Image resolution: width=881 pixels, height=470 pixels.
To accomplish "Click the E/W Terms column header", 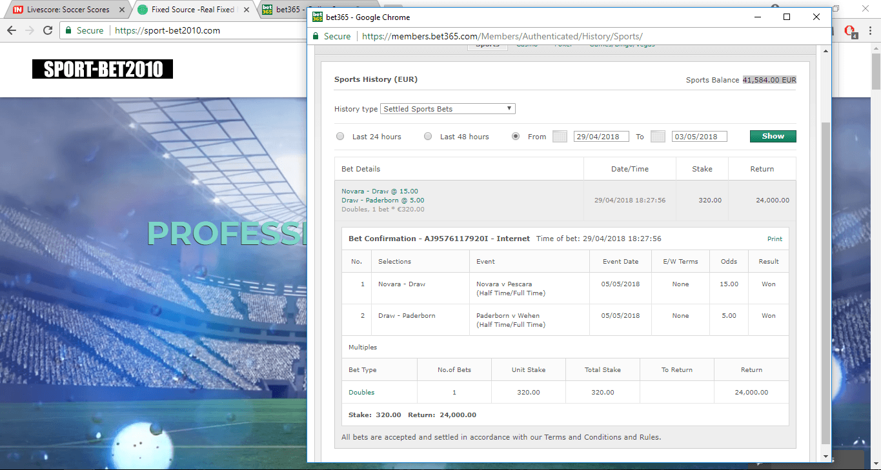I will pos(680,262).
